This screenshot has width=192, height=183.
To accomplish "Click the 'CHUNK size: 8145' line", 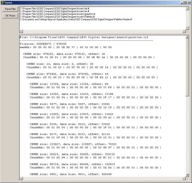I will coord(70,124).
